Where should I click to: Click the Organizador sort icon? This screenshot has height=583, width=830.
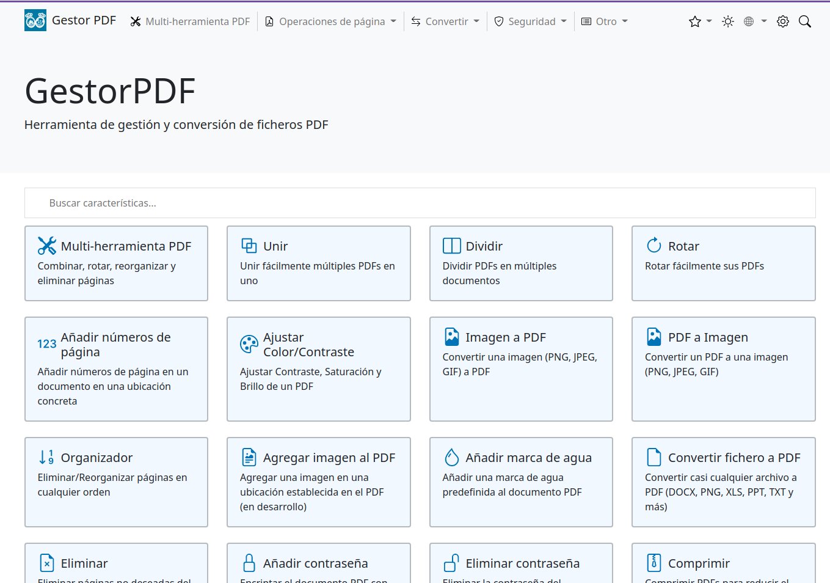pyautogui.click(x=46, y=457)
